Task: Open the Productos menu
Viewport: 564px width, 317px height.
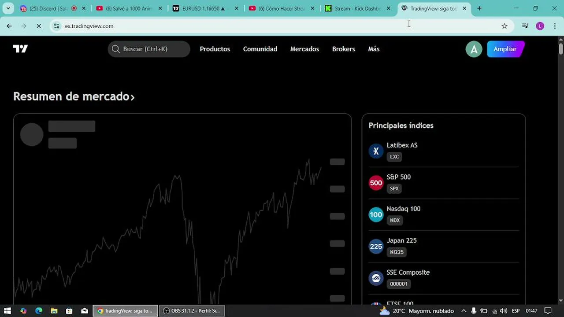Action: pyautogui.click(x=215, y=49)
